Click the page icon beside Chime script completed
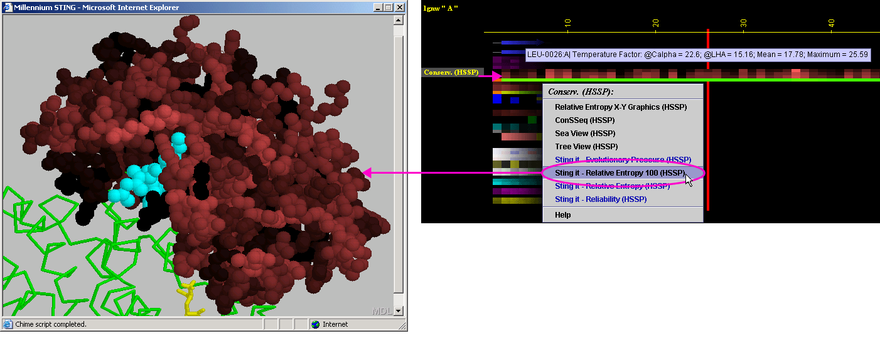The image size is (880, 338). point(8,324)
